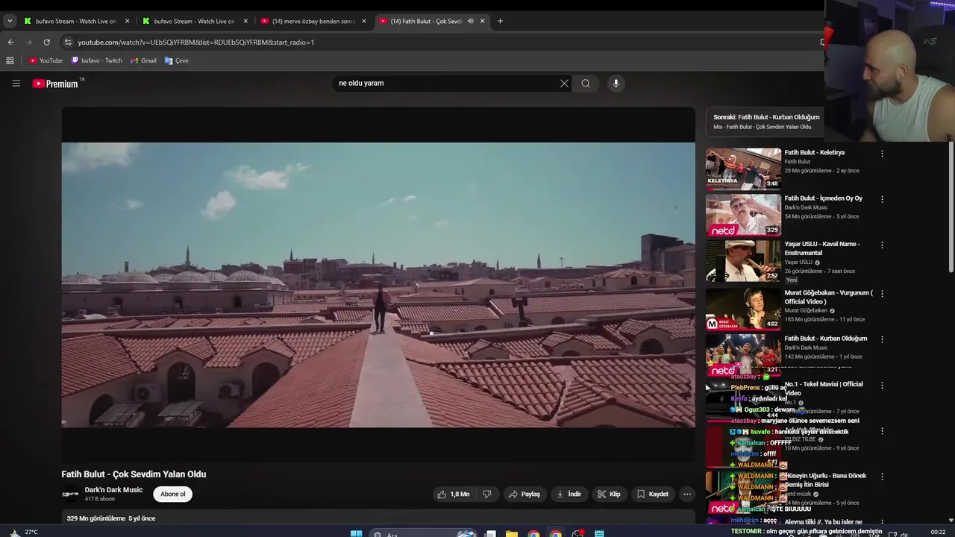Image resolution: width=955 pixels, height=537 pixels.
Task: Open three-dot menu for Kaval Name - Enstrumantal
Action: click(x=882, y=245)
